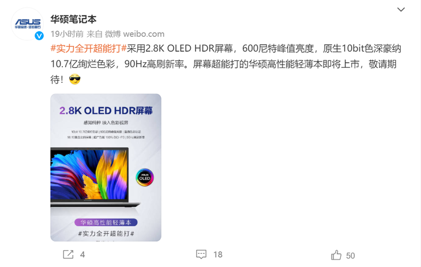The width and height of the screenshot is (421, 267).
Task: Click the laptop screen picture in thumbnail
Action: [x=89, y=174]
